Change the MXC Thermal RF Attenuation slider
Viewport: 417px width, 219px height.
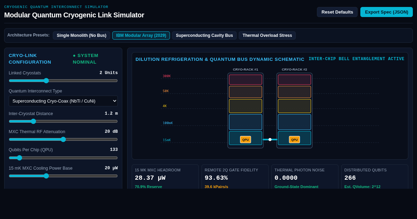[x=63, y=139]
